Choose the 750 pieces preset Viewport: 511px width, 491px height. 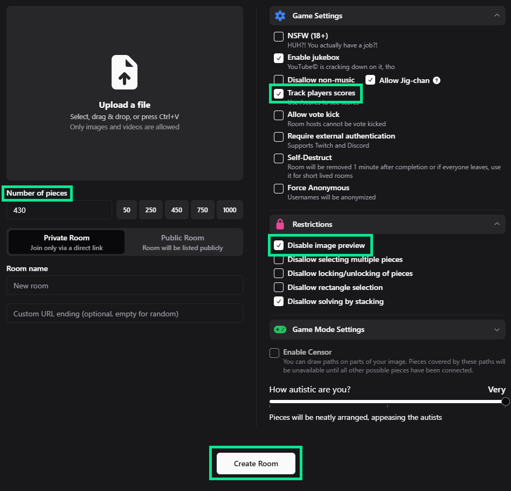click(202, 210)
